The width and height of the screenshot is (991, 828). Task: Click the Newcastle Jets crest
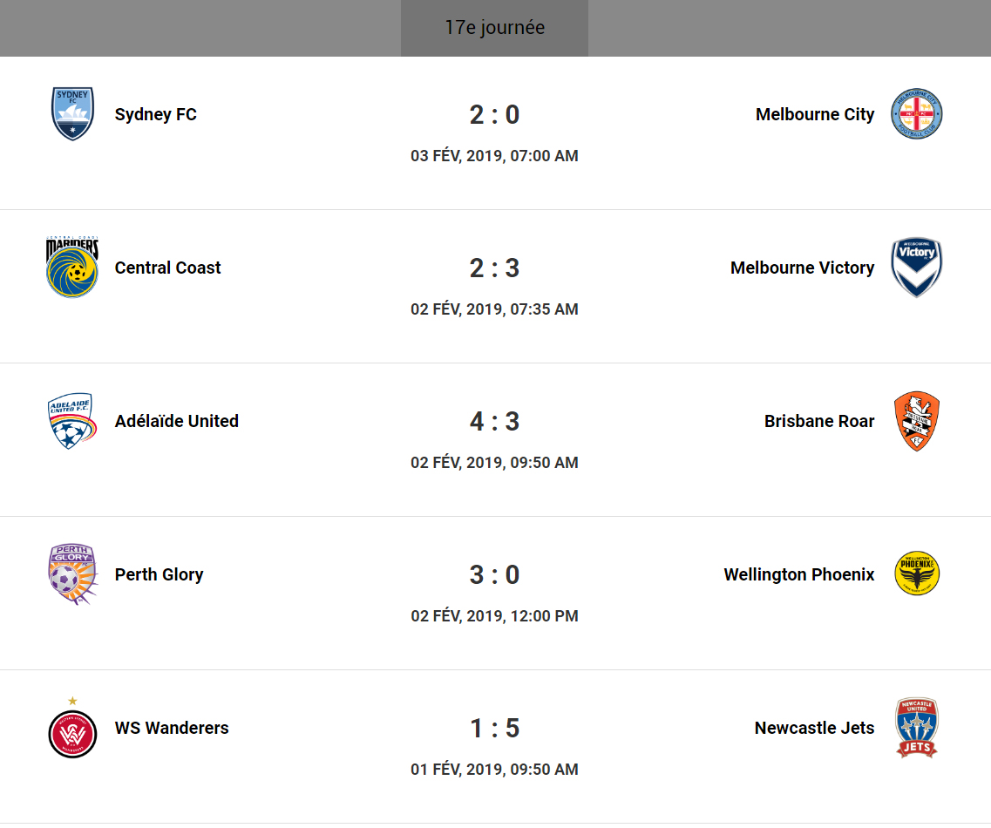916,728
